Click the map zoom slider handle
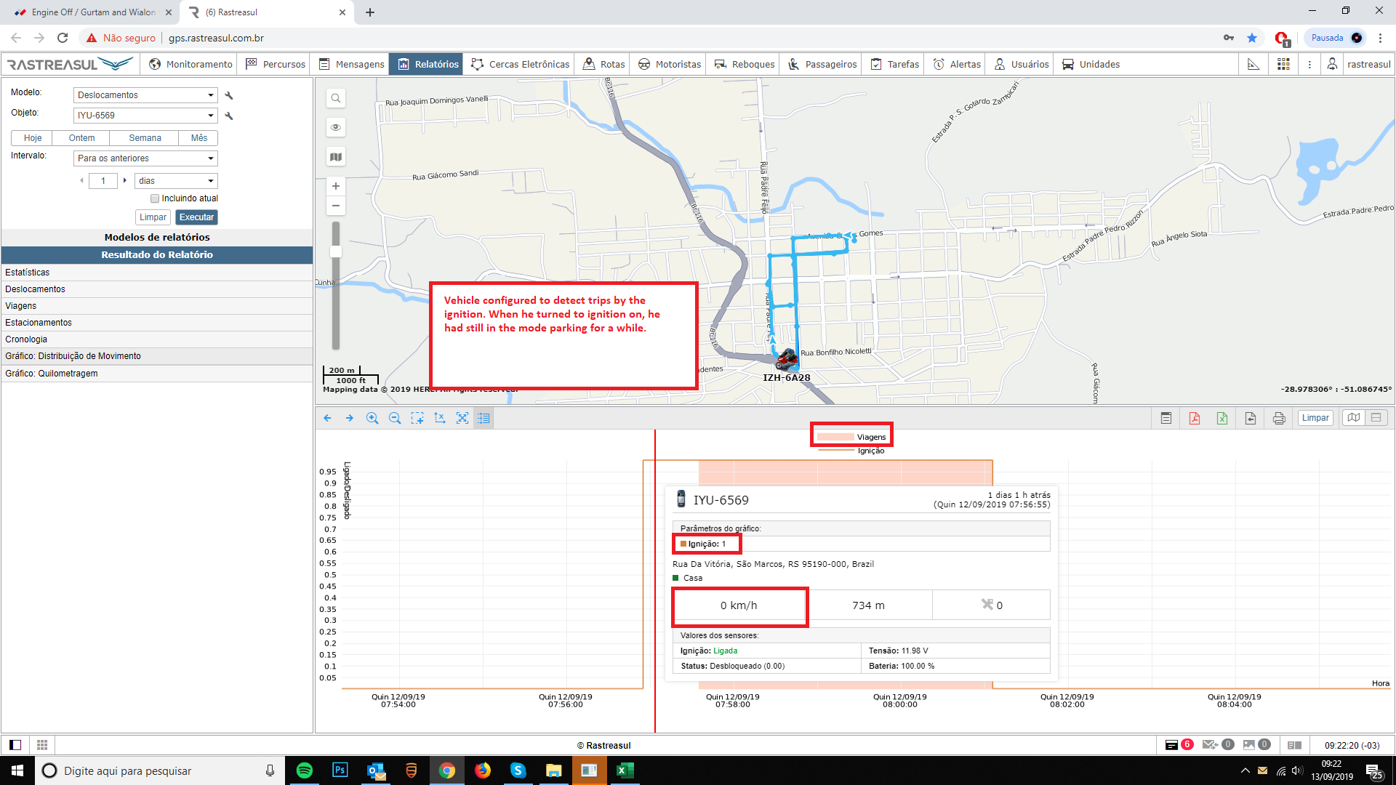 pyautogui.click(x=335, y=251)
